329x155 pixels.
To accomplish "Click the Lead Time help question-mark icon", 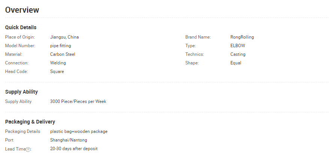I will click(x=28, y=149).
